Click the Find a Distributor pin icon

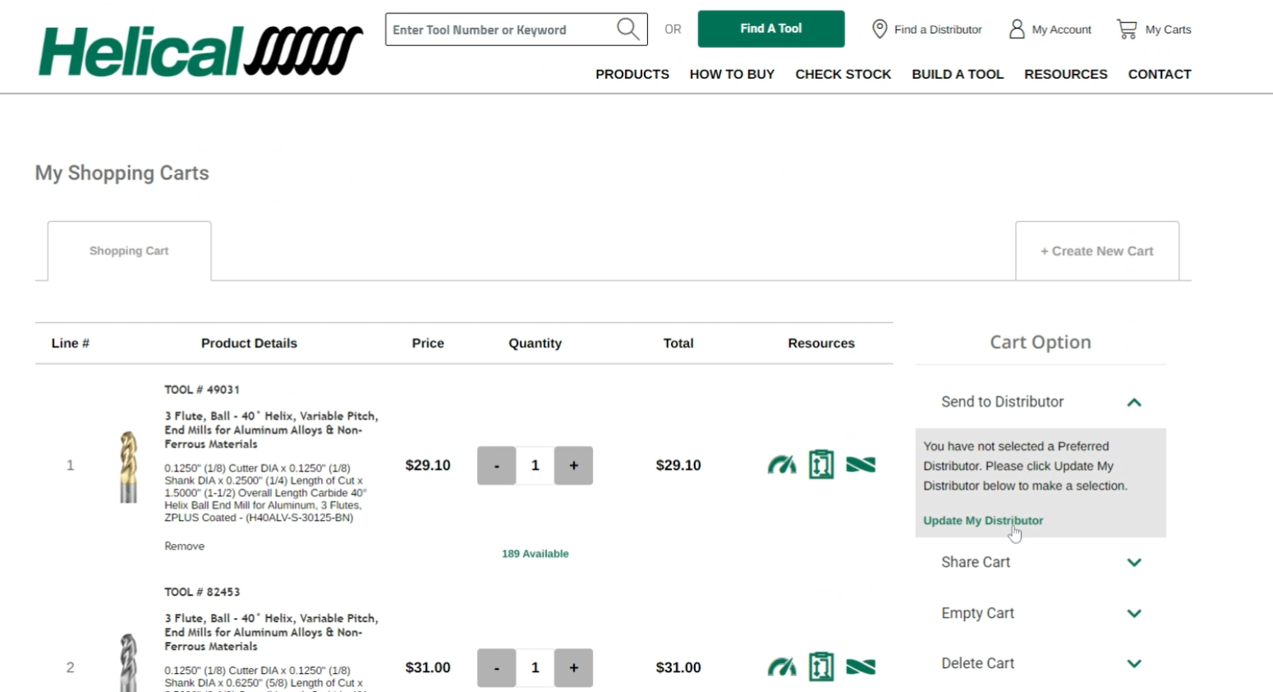pyautogui.click(x=880, y=30)
